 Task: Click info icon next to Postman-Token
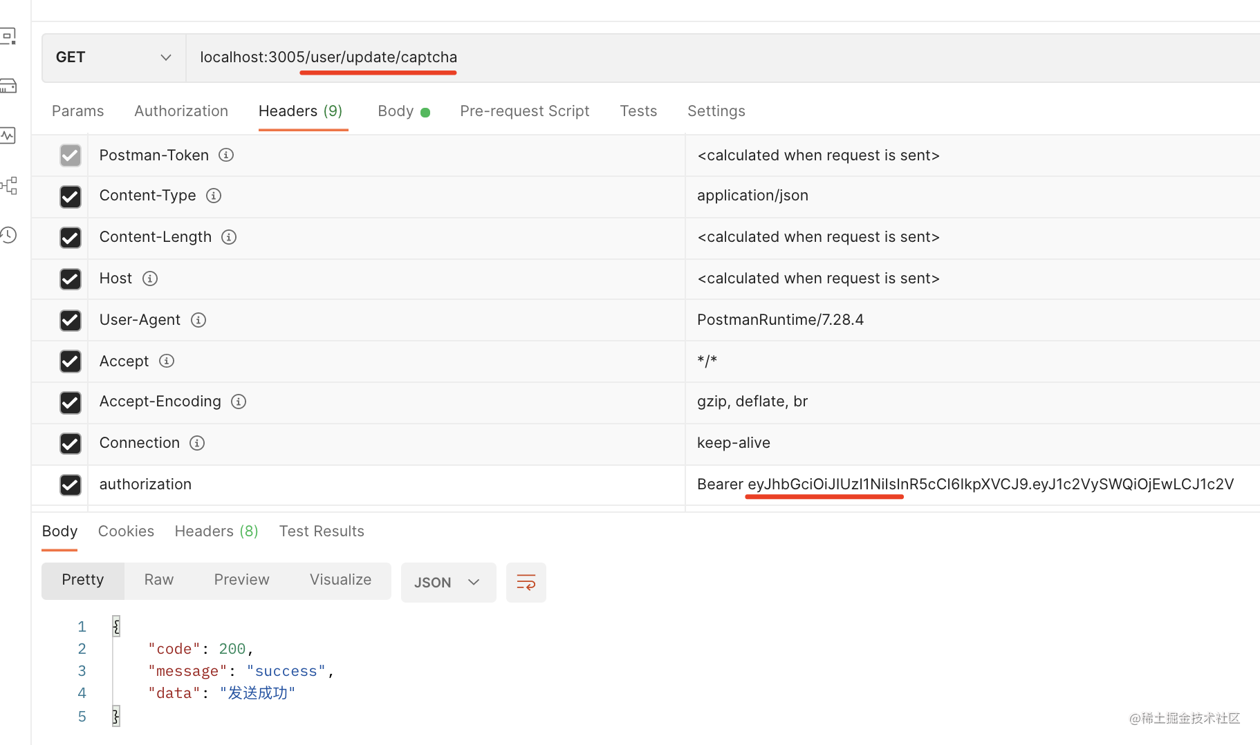click(226, 155)
